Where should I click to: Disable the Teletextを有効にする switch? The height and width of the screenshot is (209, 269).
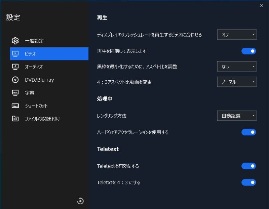[248, 166]
